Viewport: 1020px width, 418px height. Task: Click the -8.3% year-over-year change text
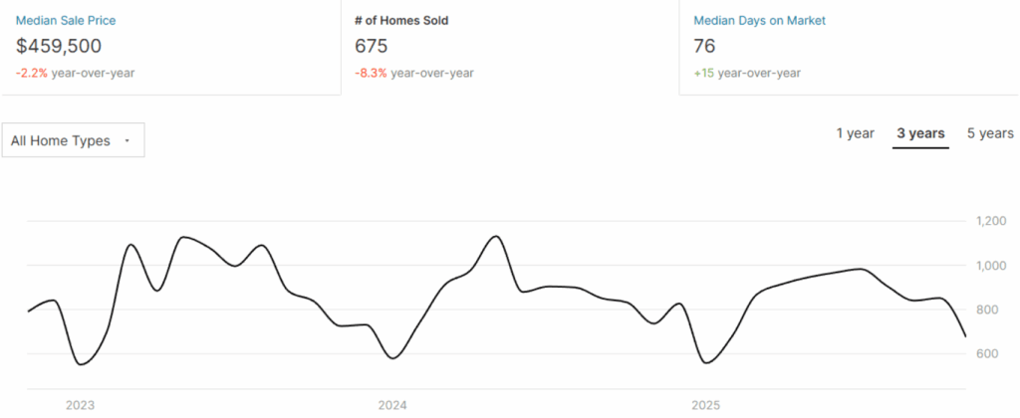point(371,73)
